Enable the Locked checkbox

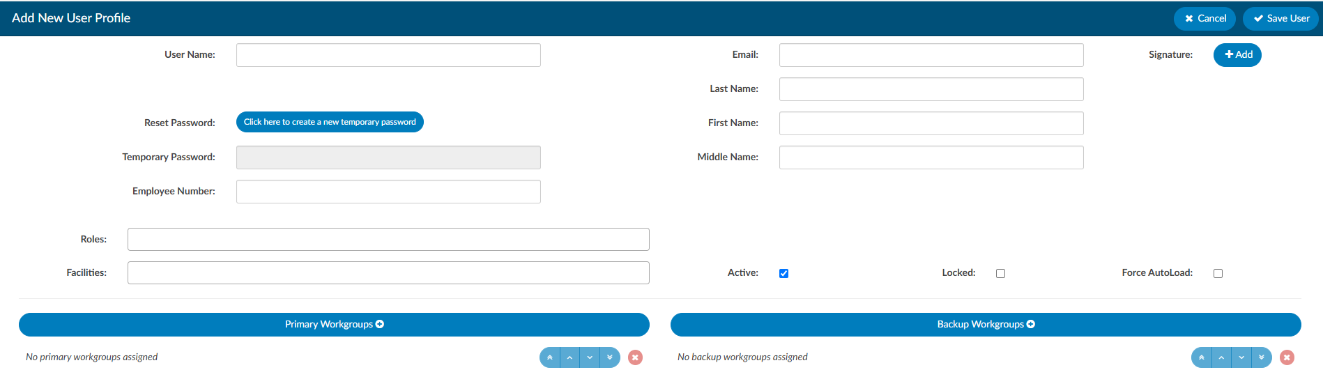click(x=1000, y=273)
